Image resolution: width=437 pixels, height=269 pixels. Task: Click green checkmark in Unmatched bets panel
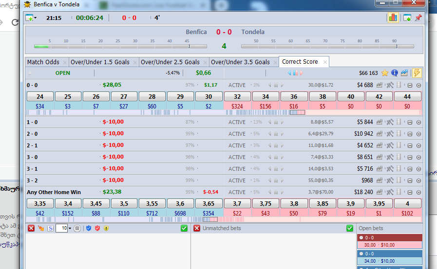[x=350, y=229]
